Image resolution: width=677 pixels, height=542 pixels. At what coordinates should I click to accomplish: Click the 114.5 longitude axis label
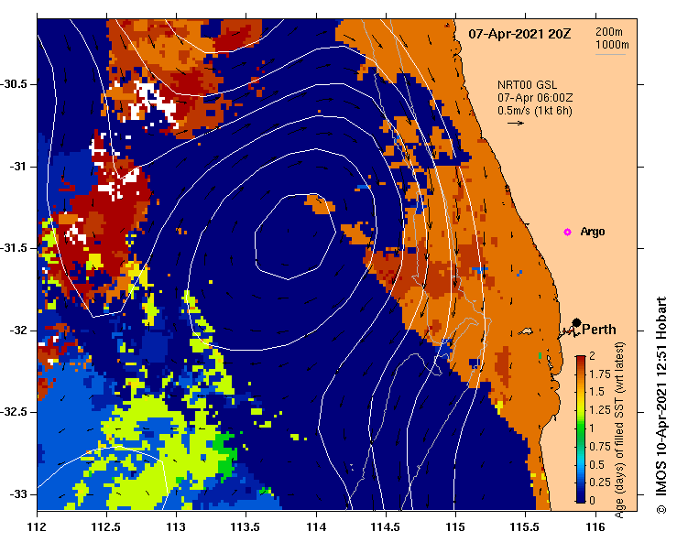click(x=386, y=527)
